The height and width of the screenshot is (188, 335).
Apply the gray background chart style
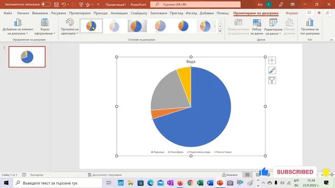pos(137,26)
